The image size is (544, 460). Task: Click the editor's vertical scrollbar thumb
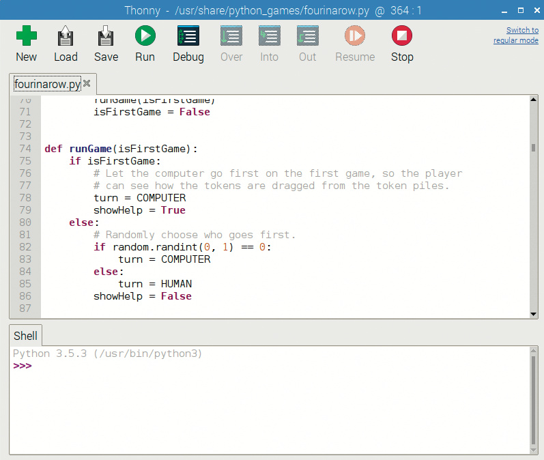534,147
